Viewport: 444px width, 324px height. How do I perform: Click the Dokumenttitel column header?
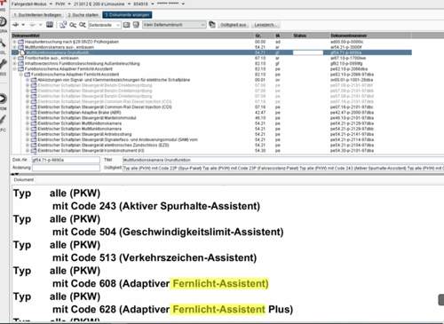pyautogui.click(x=132, y=36)
